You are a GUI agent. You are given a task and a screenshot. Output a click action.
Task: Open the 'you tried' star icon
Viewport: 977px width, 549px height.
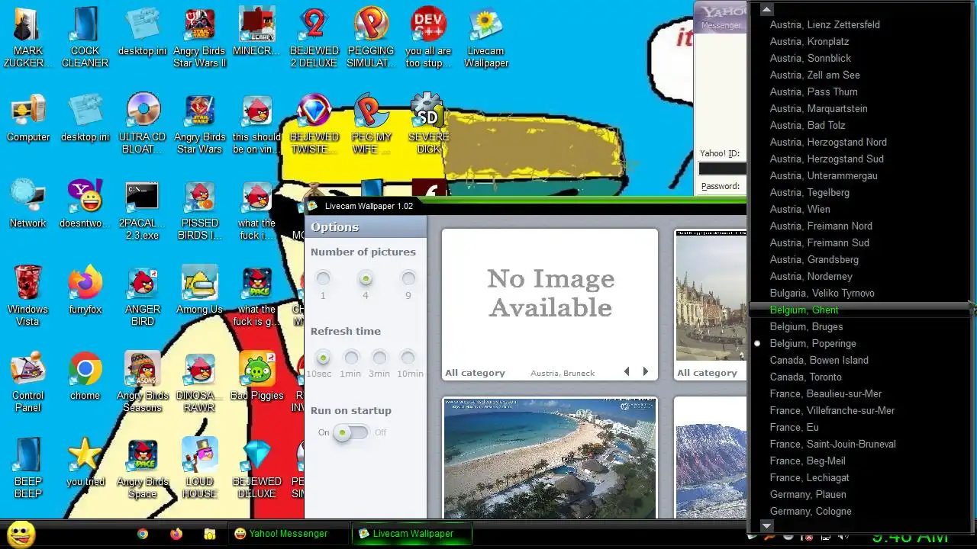[85, 463]
